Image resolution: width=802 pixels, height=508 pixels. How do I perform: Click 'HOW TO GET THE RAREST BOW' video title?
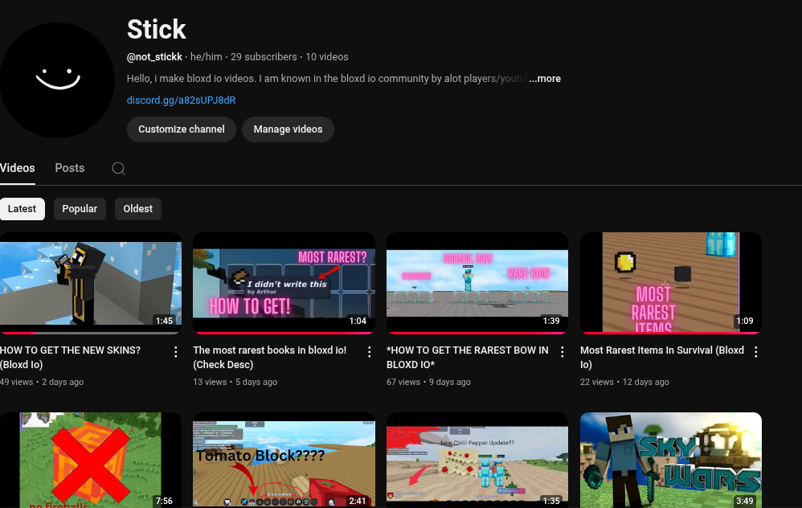point(467,357)
